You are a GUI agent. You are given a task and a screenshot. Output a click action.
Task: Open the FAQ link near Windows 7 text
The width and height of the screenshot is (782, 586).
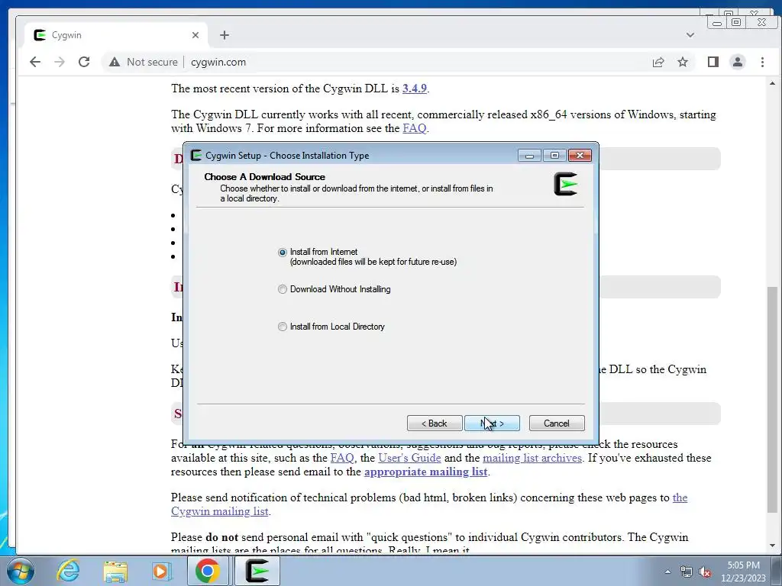coord(415,128)
